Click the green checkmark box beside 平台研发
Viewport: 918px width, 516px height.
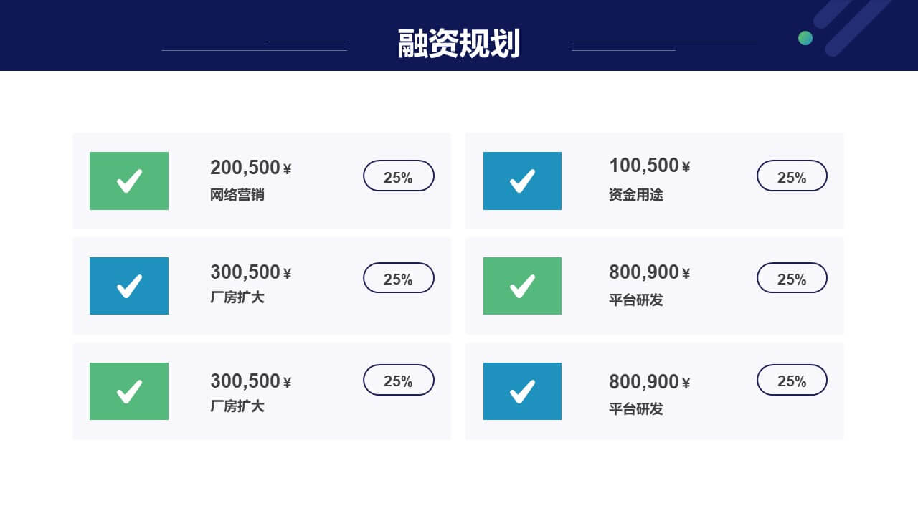coord(522,286)
